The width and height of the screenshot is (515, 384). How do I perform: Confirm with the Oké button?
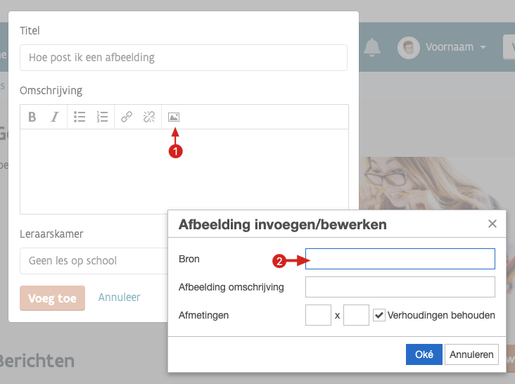pyautogui.click(x=424, y=354)
